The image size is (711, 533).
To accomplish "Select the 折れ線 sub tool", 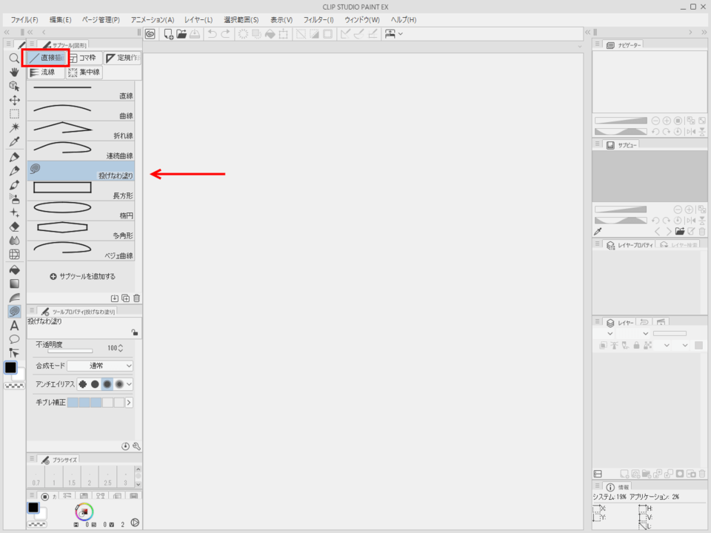I will (x=81, y=130).
